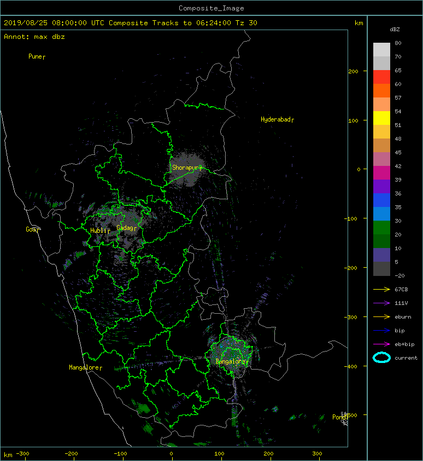Select the Hubli city label

click(x=100, y=231)
